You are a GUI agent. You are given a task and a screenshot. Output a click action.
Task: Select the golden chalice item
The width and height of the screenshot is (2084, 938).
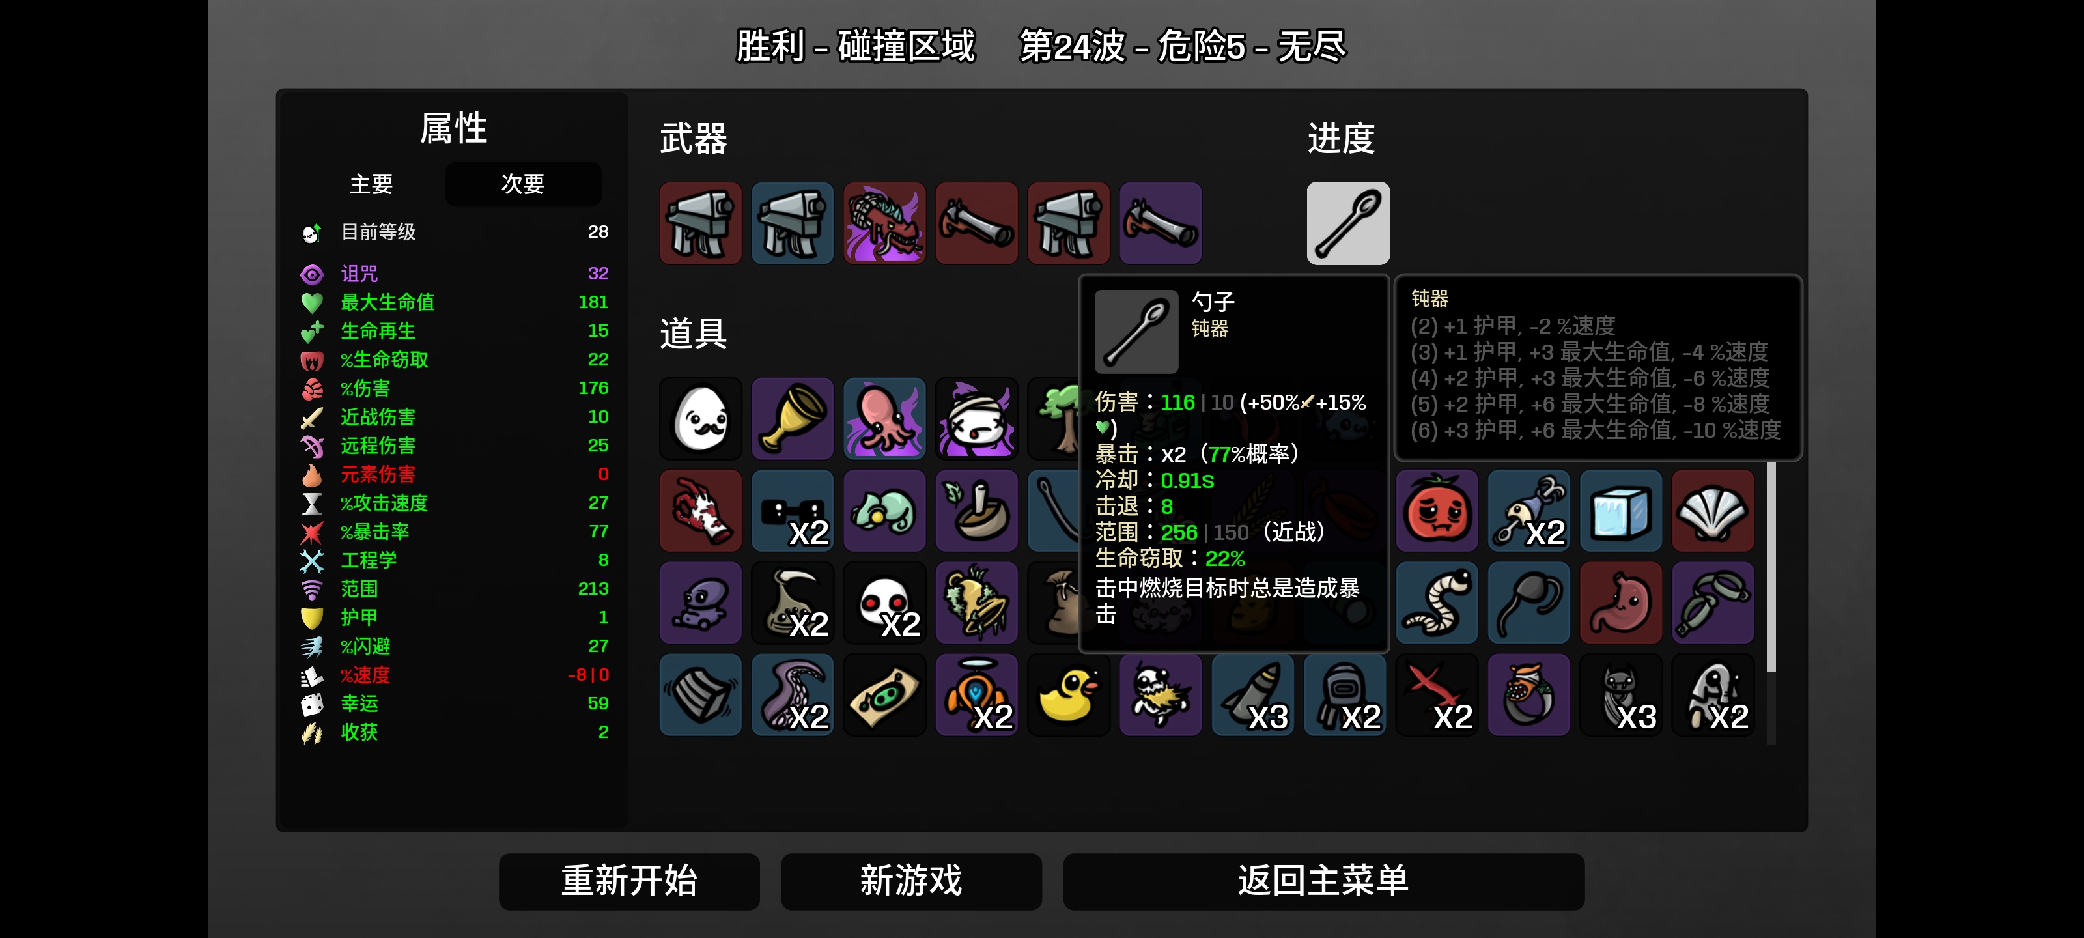pyautogui.click(x=793, y=418)
